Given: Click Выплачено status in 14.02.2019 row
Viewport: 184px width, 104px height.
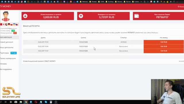Looking at the screenshot, I should [123, 51].
